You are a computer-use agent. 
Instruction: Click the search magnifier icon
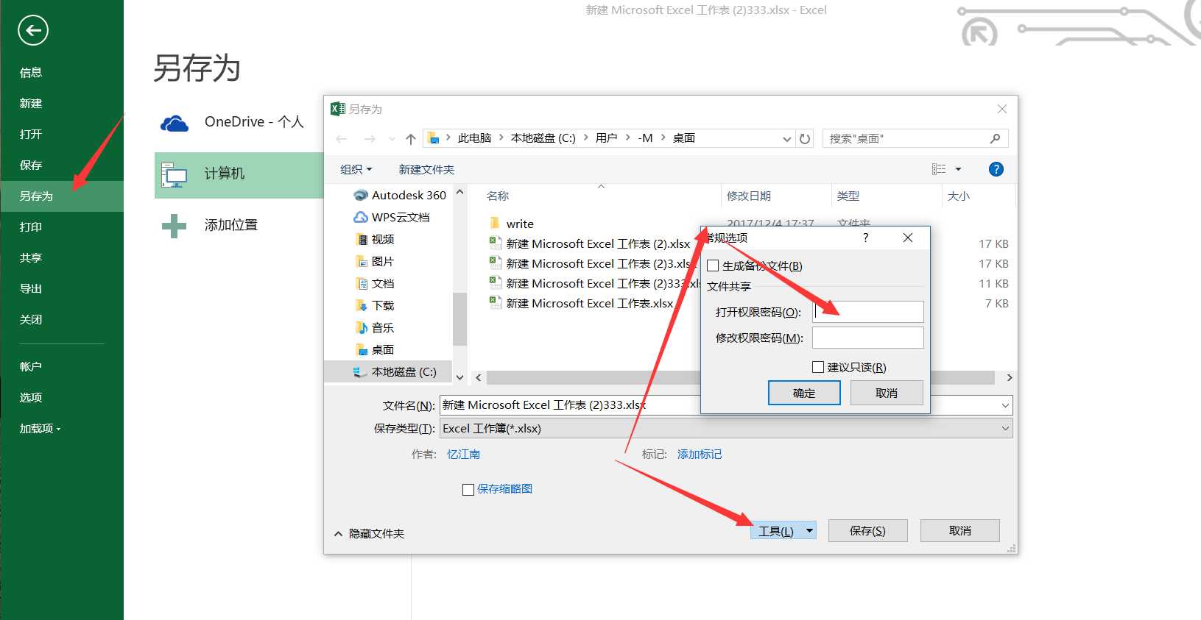coord(995,138)
